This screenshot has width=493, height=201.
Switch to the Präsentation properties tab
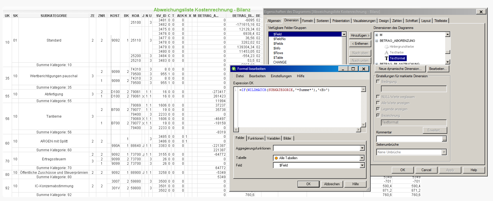click(341, 21)
